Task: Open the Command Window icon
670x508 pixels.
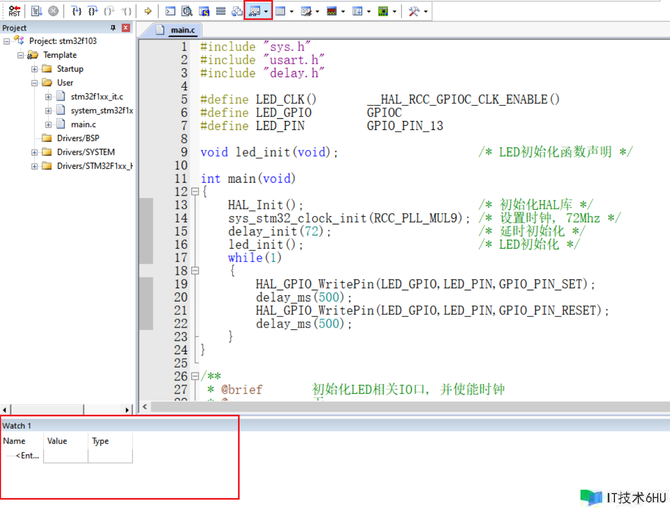Action: (x=171, y=11)
